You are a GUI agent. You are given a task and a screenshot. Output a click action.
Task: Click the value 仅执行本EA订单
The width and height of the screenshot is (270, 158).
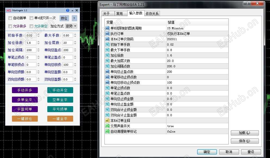coord(178,34)
